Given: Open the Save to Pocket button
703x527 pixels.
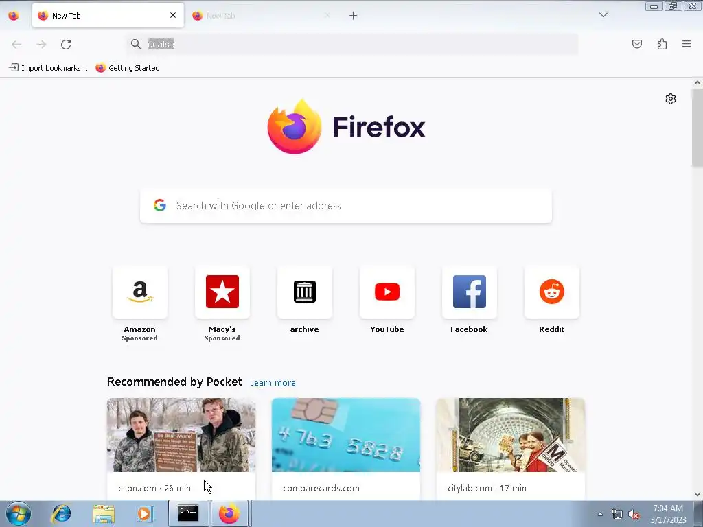Looking at the screenshot, I should coord(636,44).
